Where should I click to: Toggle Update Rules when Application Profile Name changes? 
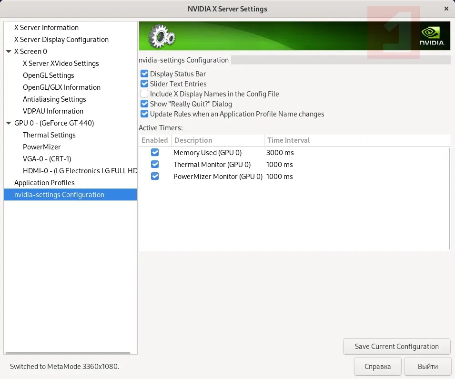144,114
